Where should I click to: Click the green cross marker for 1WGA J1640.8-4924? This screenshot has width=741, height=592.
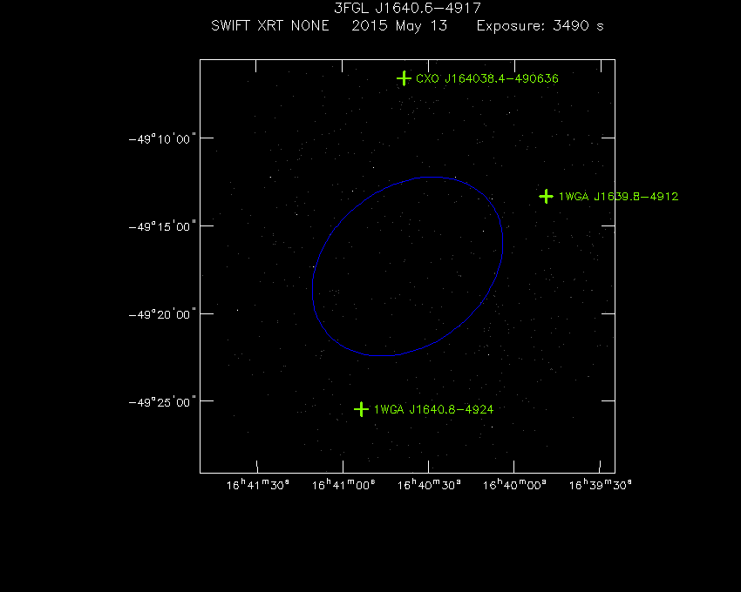coord(361,409)
